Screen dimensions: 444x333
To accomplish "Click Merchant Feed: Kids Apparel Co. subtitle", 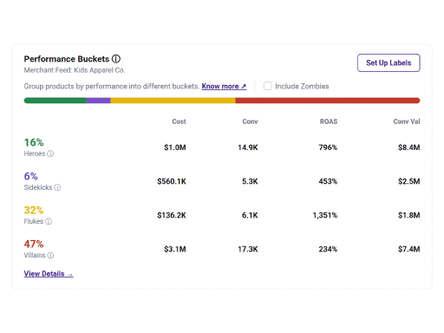I will click(75, 70).
